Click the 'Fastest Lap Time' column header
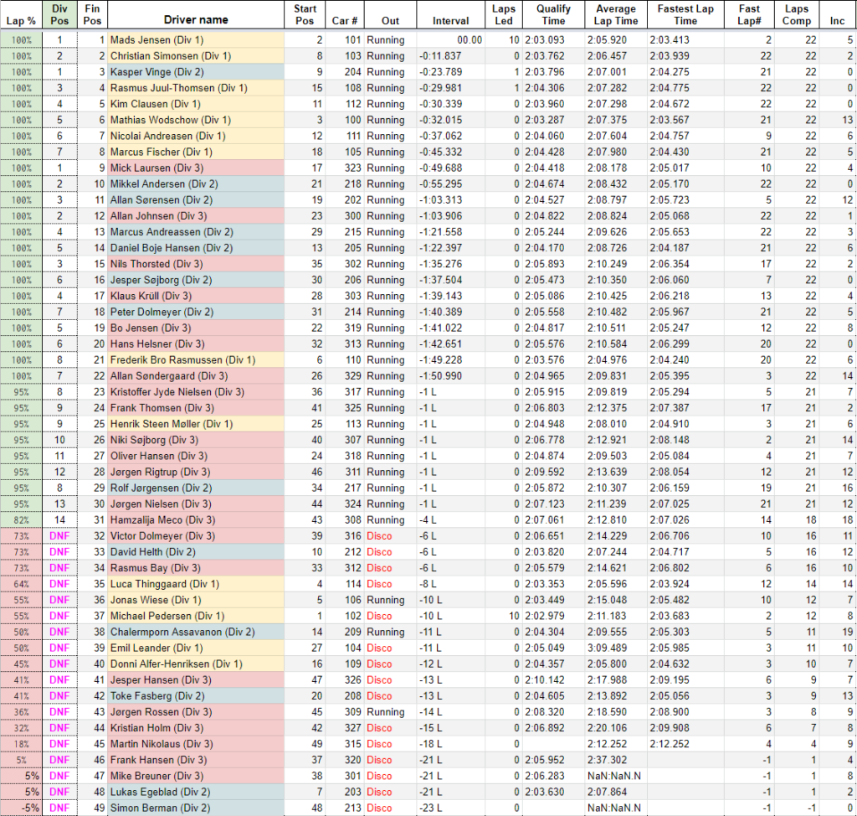This screenshot has width=857, height=816. (x=685, y=15)
